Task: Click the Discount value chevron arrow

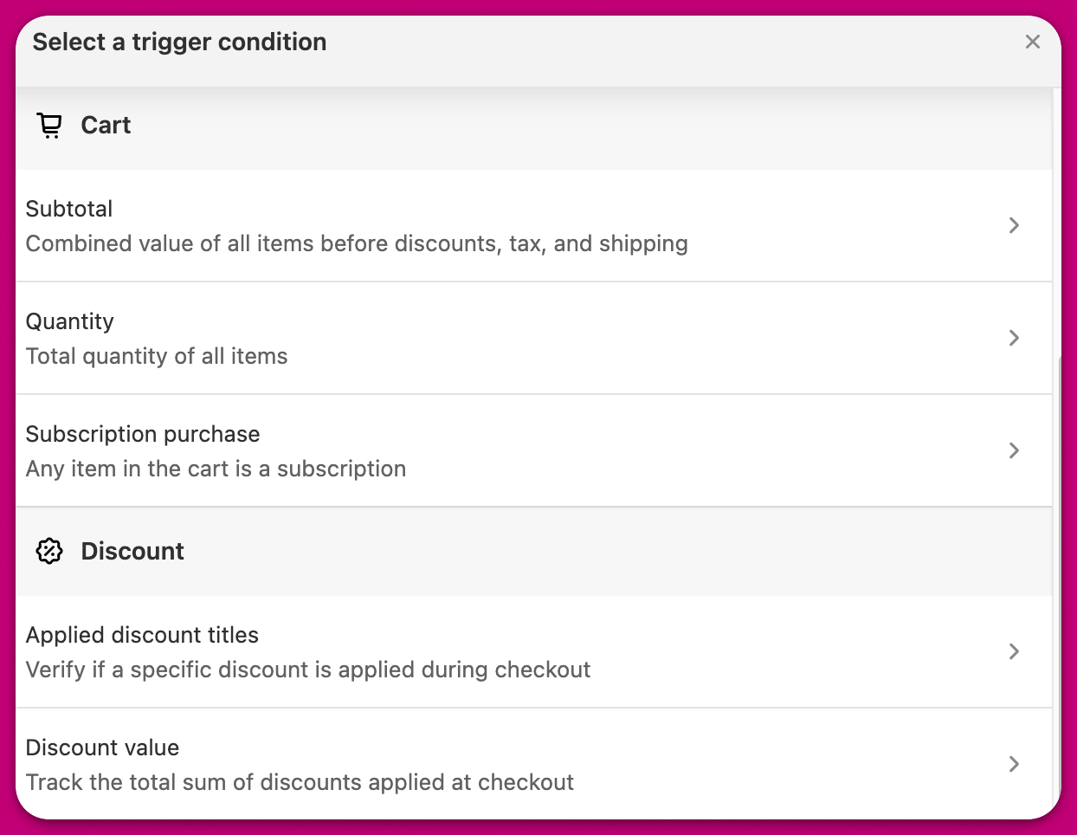Action: (x=1014, y=764)
